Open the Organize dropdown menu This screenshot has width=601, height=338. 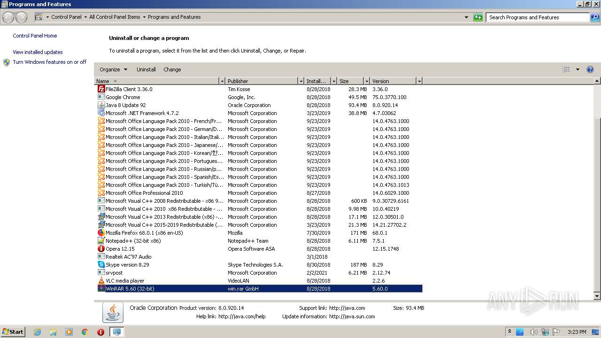pos(113,69)
